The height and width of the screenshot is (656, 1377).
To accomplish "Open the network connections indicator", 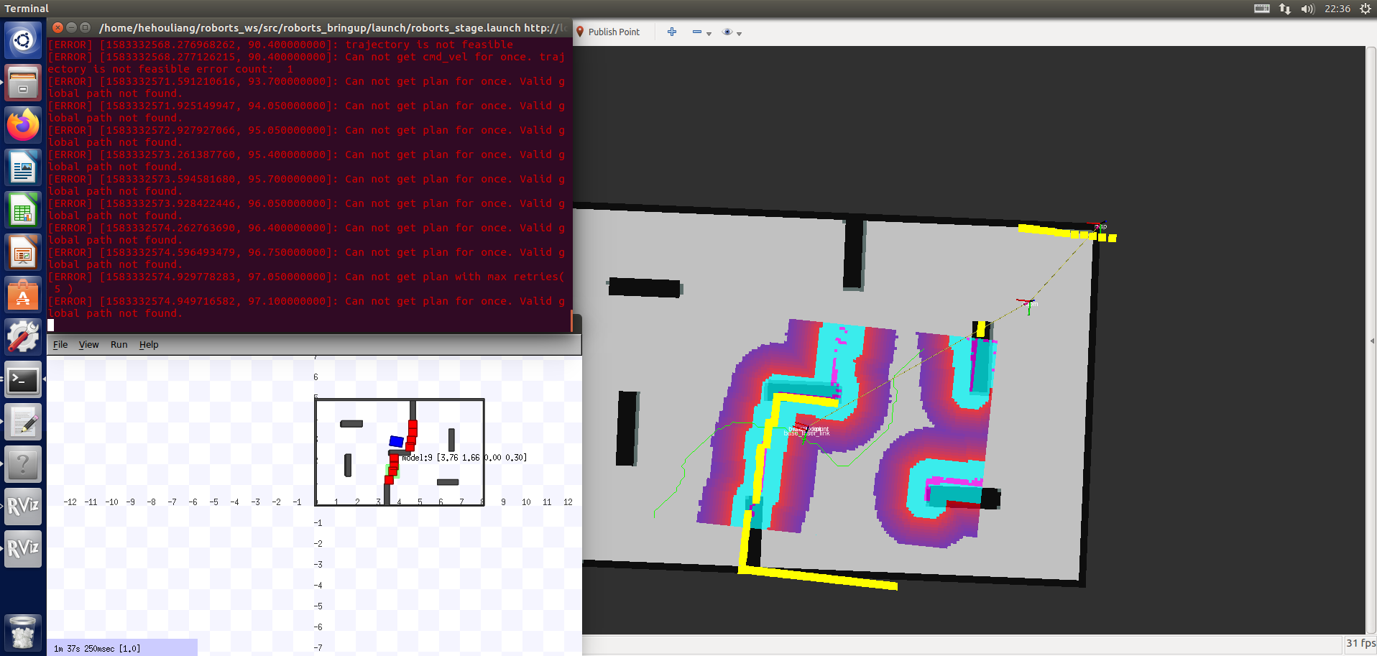I will coord(1285,9).
